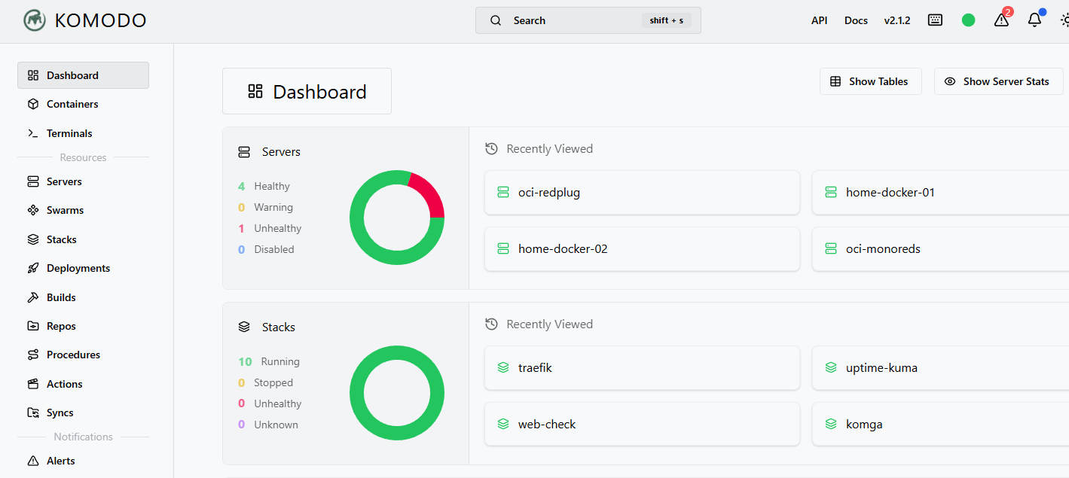Click the Stacks card title
This screenshot has width=1069, height=478.
279,327
